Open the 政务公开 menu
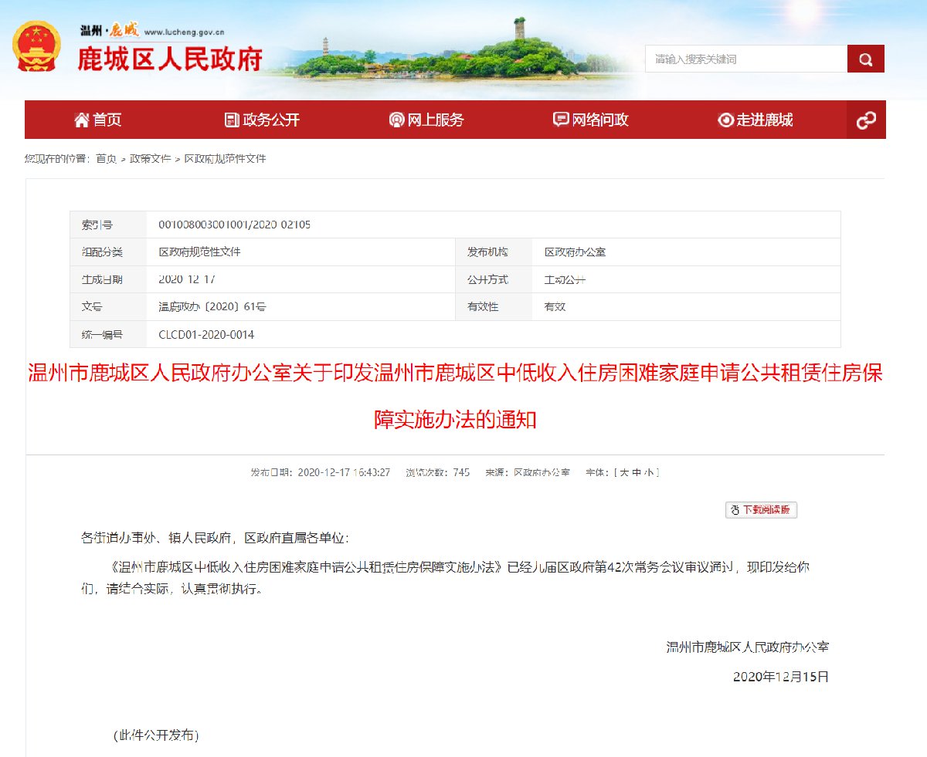This screenshot has width=927, height=757. (x=262, y=120)
